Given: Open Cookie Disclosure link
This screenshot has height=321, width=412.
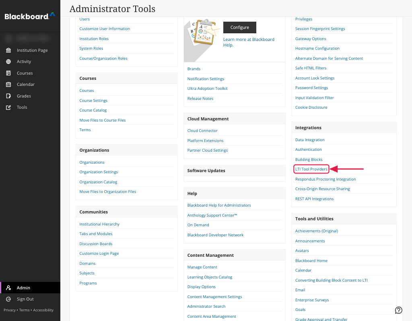Looking at the screenshot, I should [x=311, y=108].
